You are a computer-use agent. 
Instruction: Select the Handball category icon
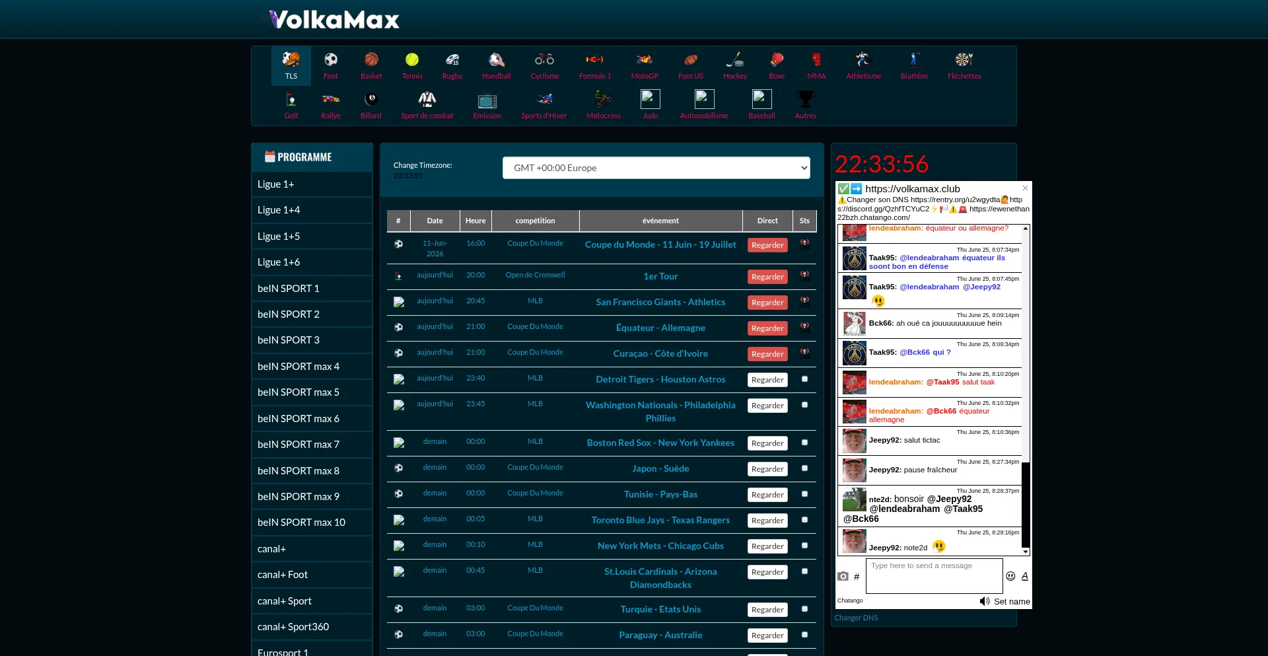[497, 60]
